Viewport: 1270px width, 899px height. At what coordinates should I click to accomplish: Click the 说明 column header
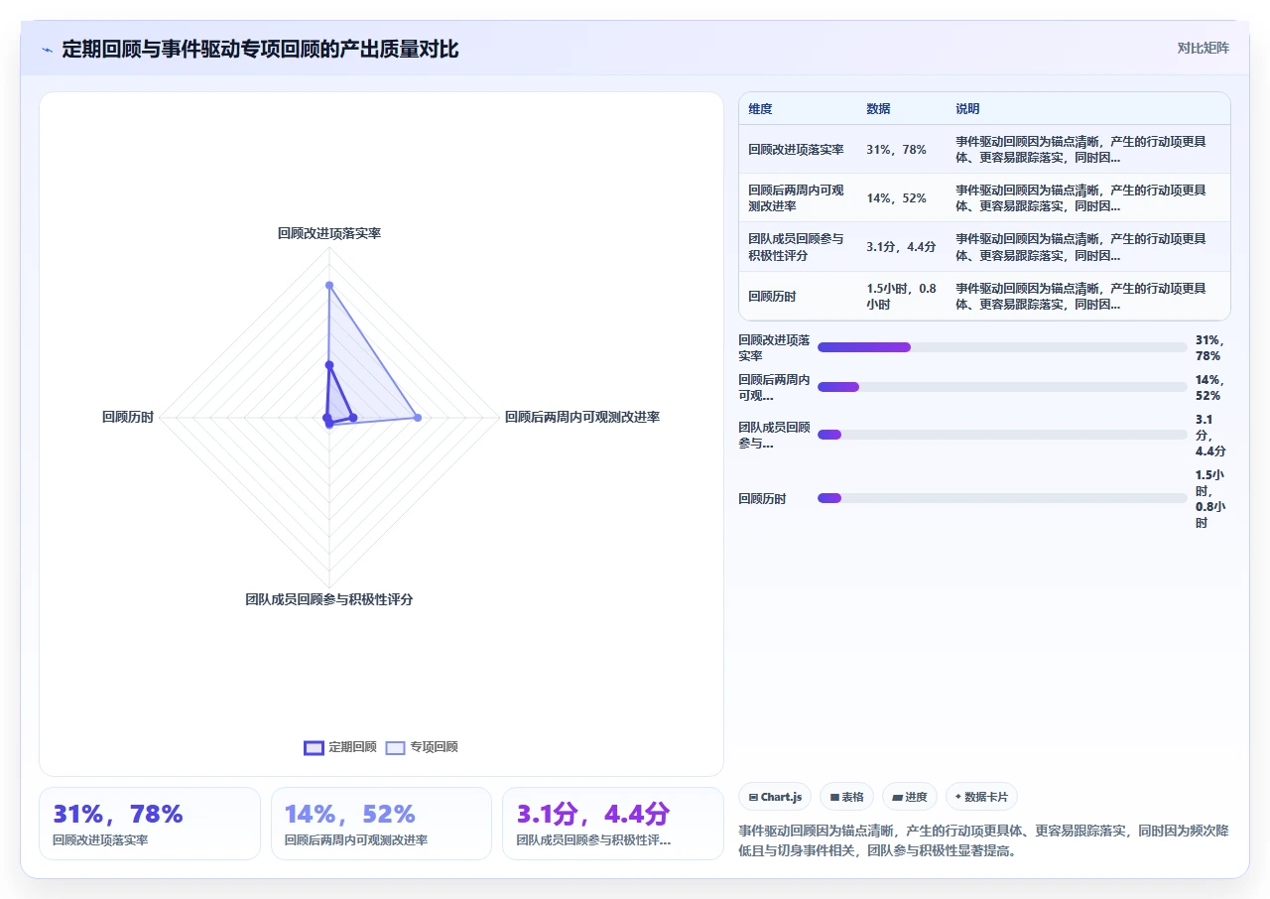(967, 109)
